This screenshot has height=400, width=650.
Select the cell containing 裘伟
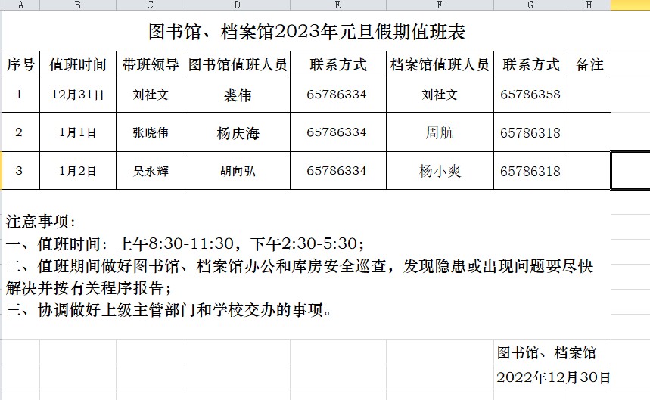point(238,95)
